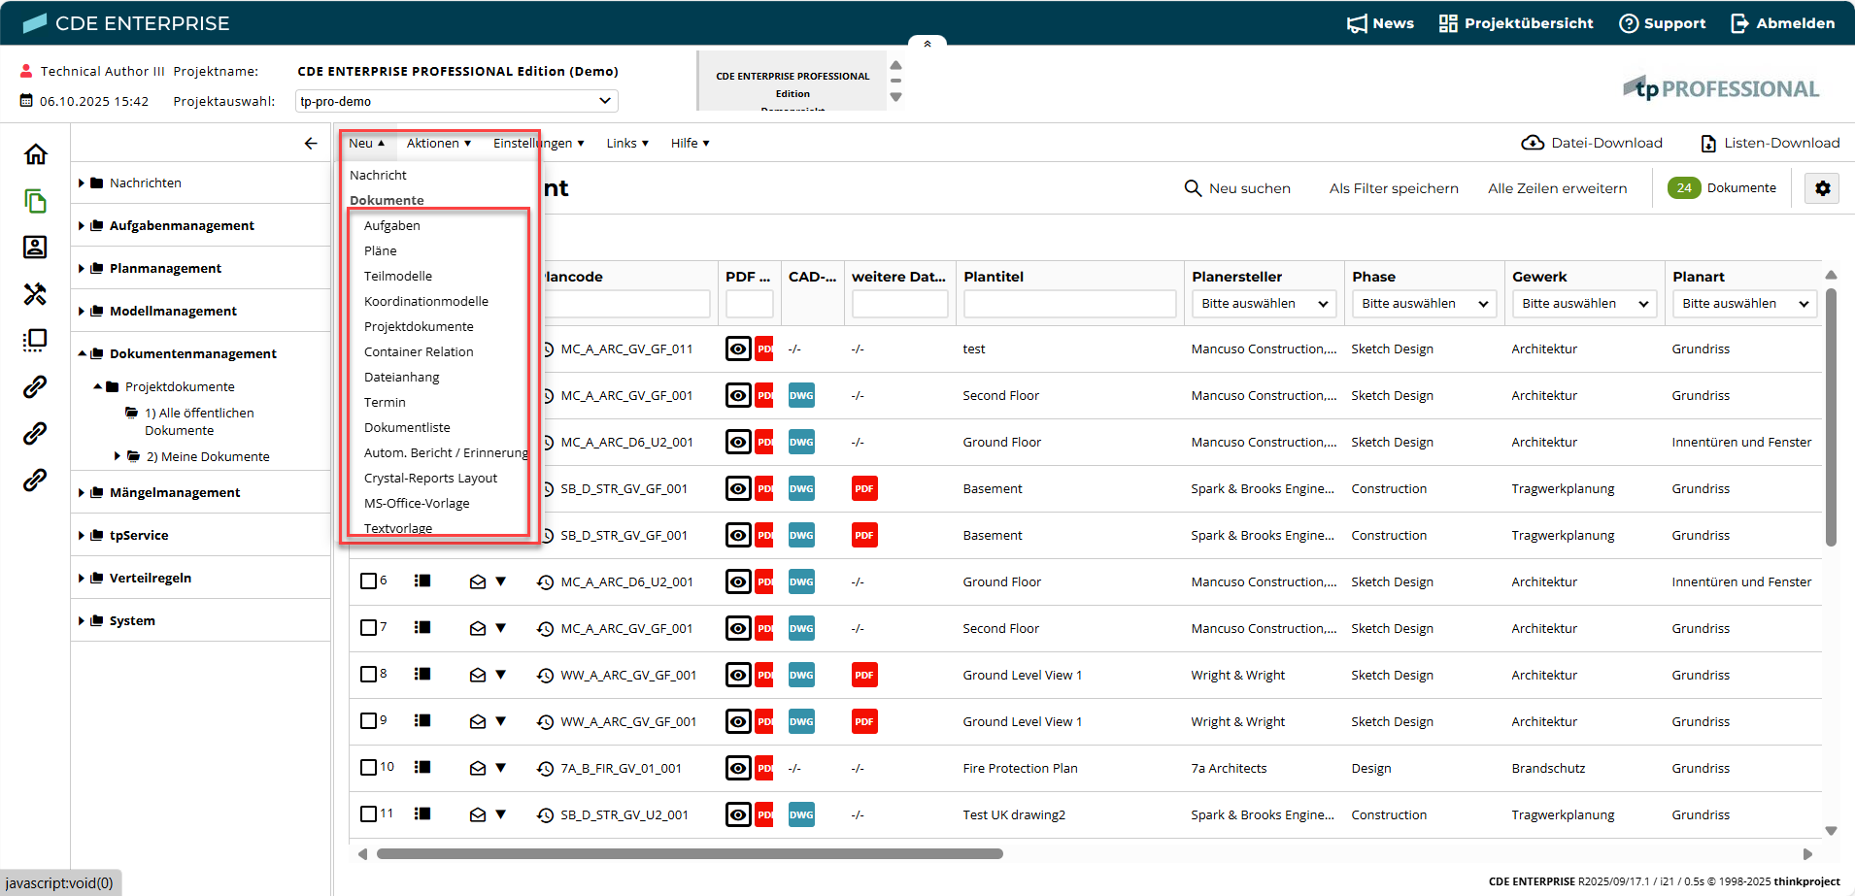Image resolution: width=1855 pixels, height=896 pixels.
Task: Open the red PDF icon in Ground Level View row 8
Action: 863,676
